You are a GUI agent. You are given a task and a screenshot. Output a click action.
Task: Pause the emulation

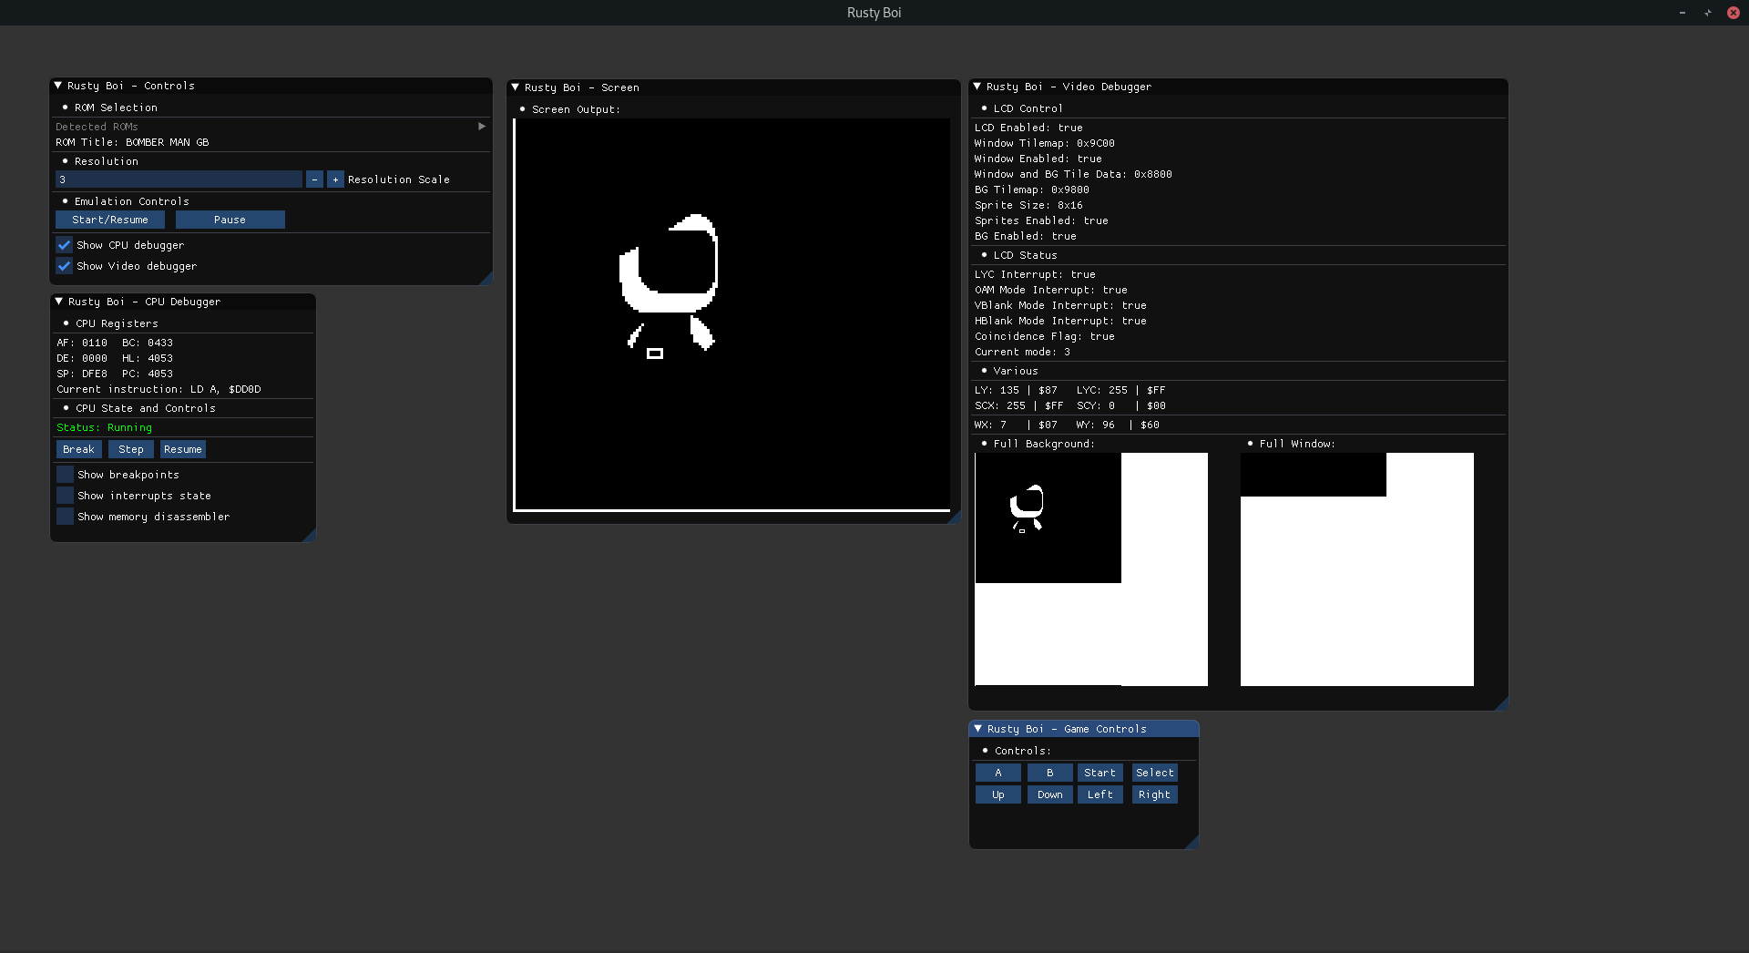pos(230,220)
